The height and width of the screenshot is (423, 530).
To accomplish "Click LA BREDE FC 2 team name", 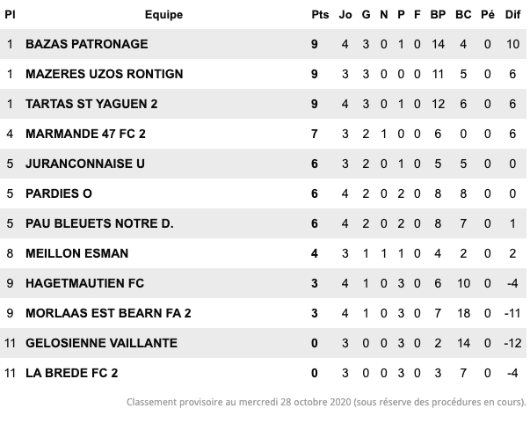I will pyautogui.click(x=72, y=373).
